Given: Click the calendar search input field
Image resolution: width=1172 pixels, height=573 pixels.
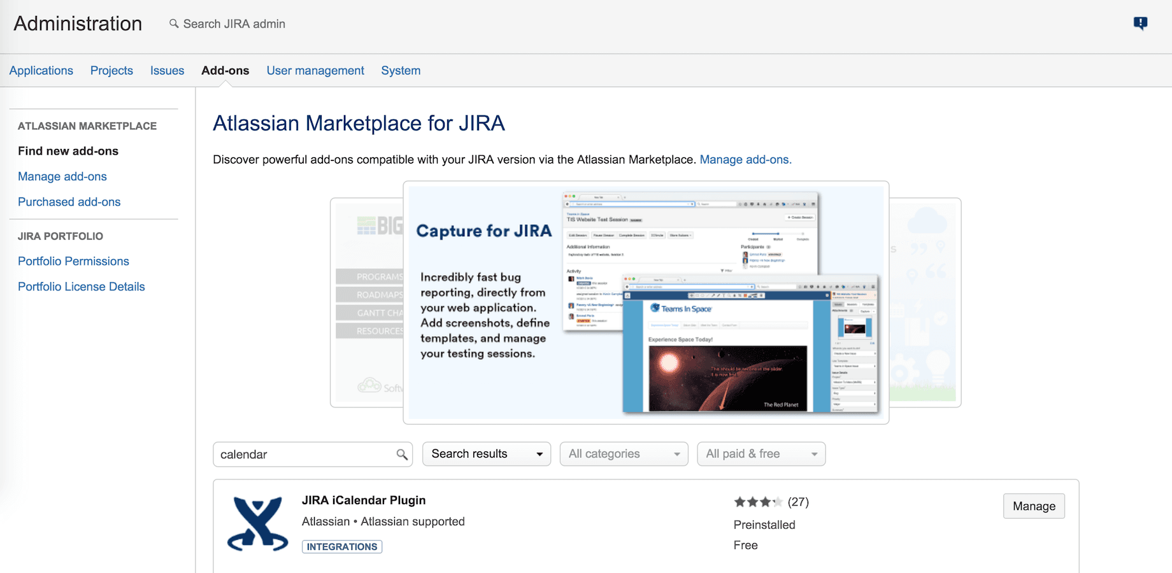Looking at the screenshot, I should tap(304, 455).
